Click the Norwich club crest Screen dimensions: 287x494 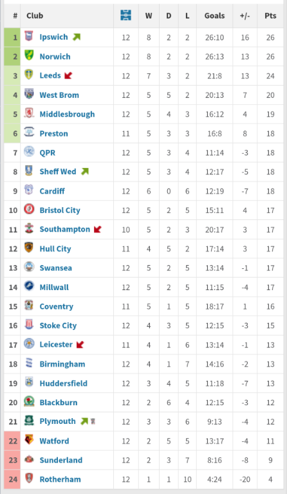[x=29, y=56]
